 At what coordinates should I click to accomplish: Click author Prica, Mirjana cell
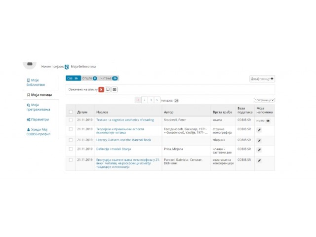tap(173, 149)
